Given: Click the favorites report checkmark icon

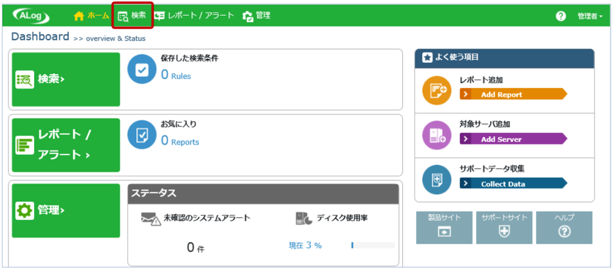Looking at the screenshot, I should click(x=142, y=136).
